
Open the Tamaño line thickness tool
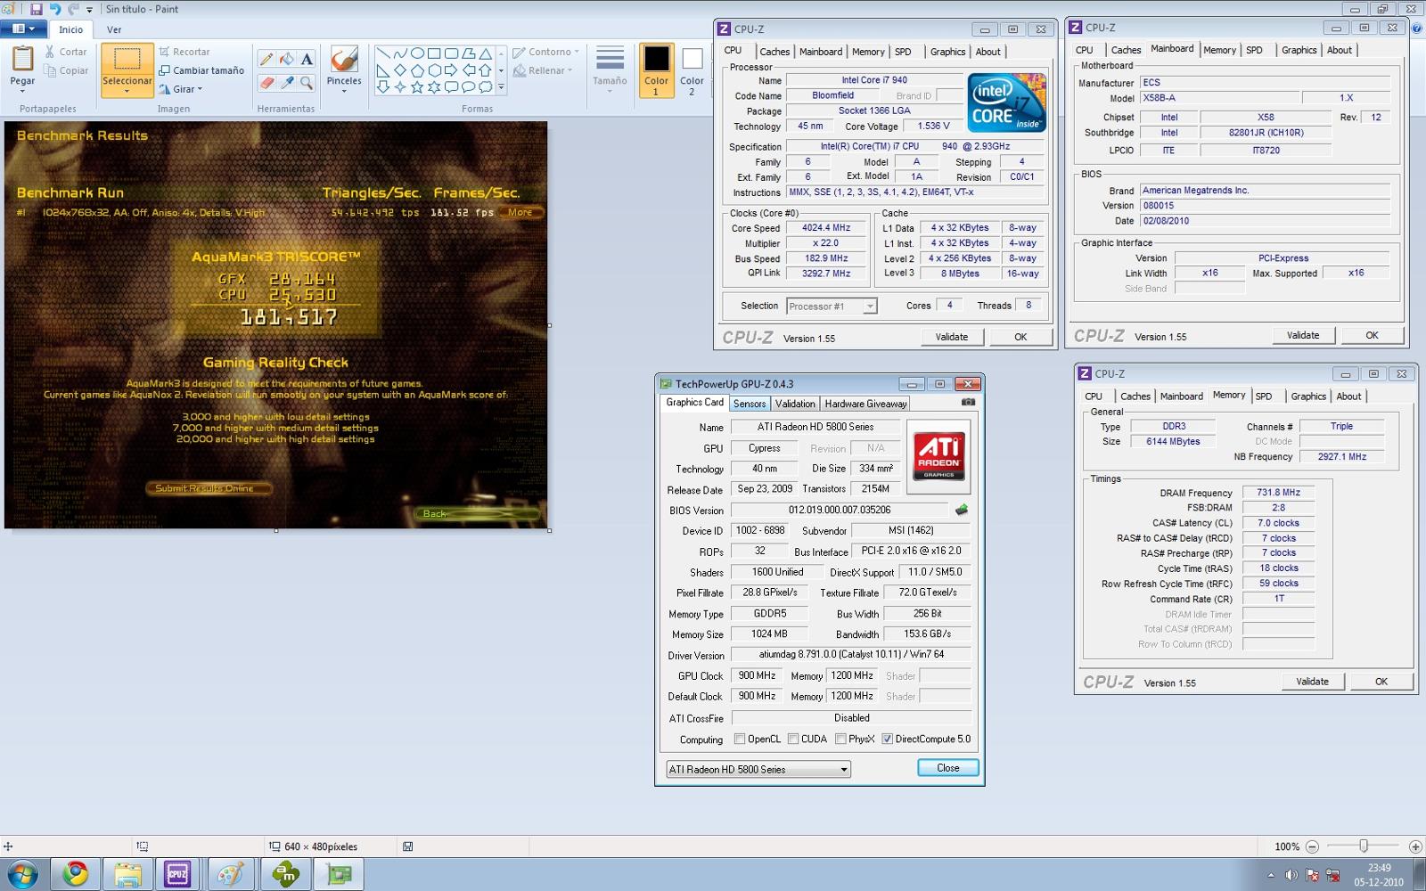(x=610, y=69)
